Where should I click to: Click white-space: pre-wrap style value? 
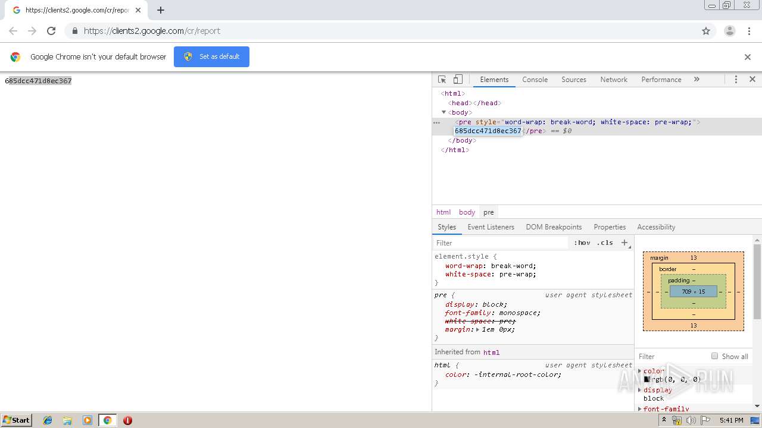(x=517, y=275)
